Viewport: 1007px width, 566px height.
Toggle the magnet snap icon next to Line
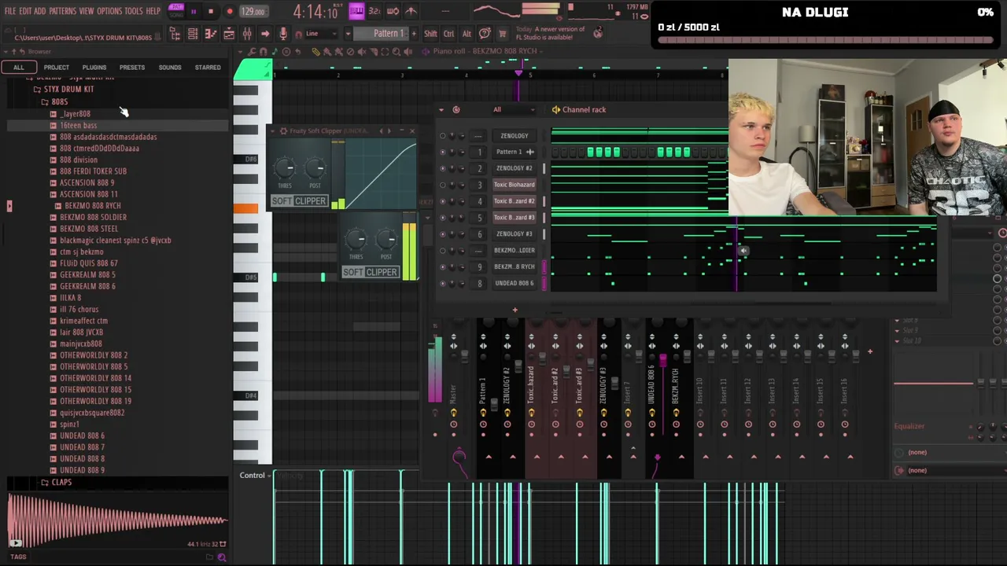point(300,34)
